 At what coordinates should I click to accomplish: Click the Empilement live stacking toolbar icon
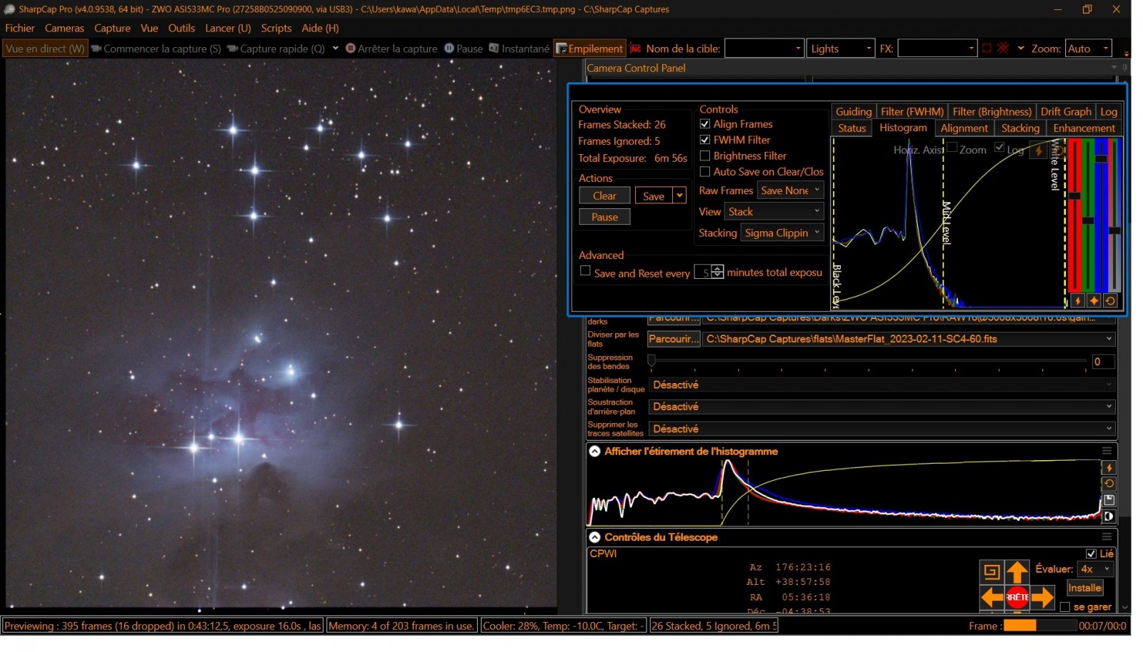click(x=561, y=49)
